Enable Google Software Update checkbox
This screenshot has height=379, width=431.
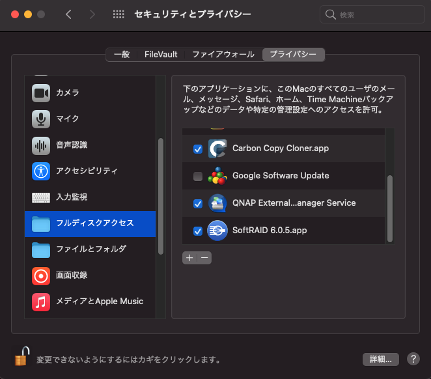pyautogui.click(x=198, y=176)
